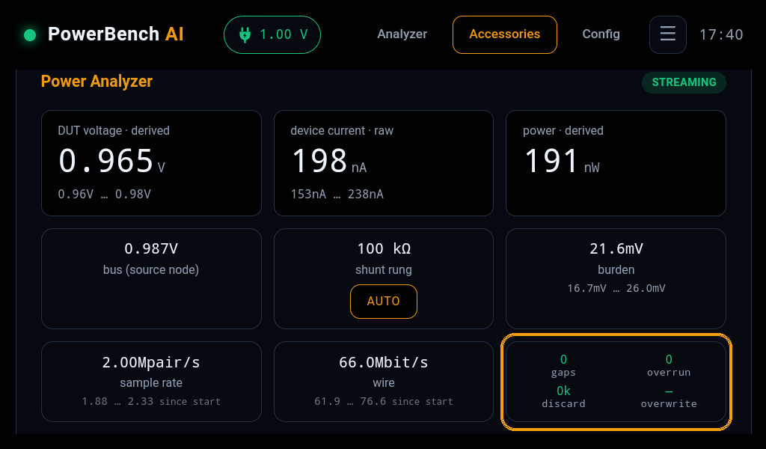
Task: Switch to the Accessories tab
Action: click(x=505, y=34)
